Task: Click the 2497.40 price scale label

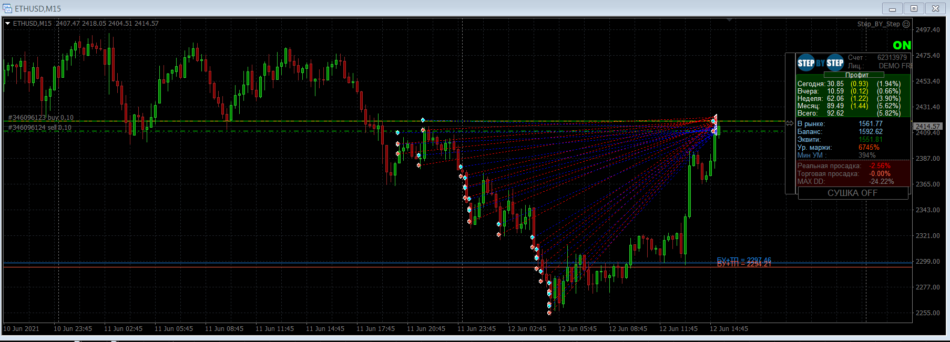Action: (928, 30)
